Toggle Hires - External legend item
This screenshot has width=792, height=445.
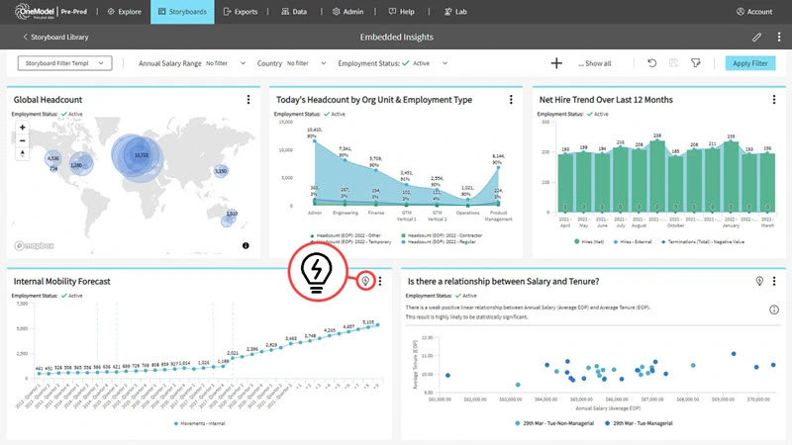tap(633, 242)
